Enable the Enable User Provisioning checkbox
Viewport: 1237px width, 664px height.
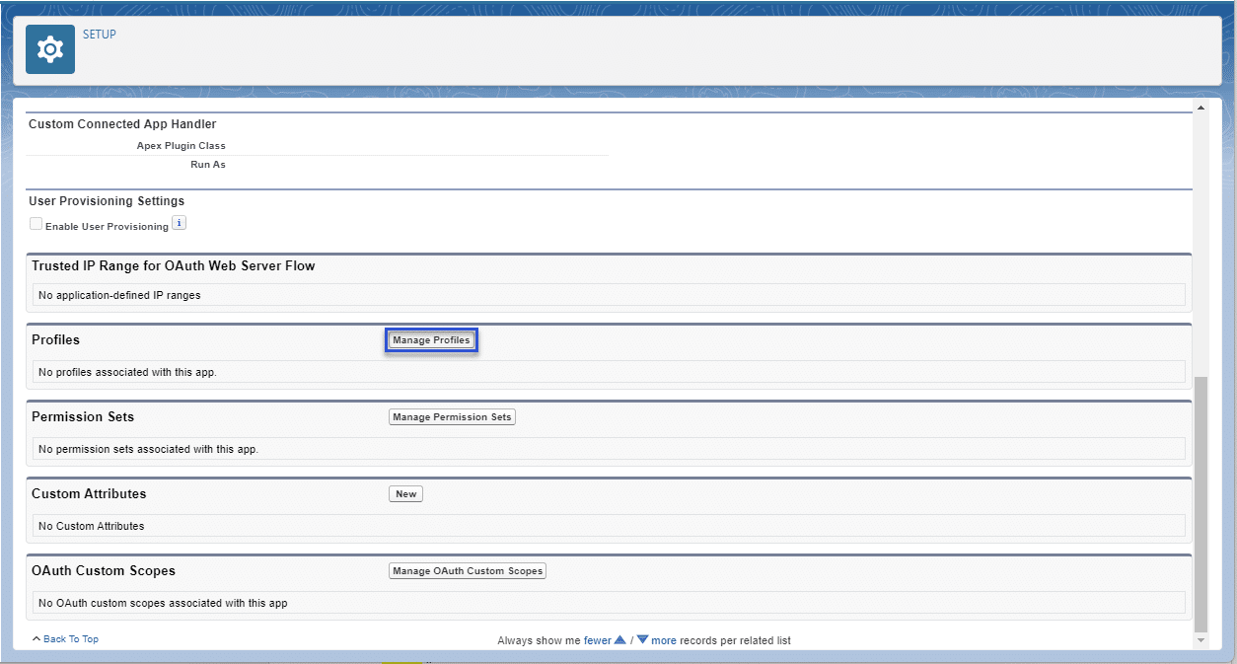[36, 223]
